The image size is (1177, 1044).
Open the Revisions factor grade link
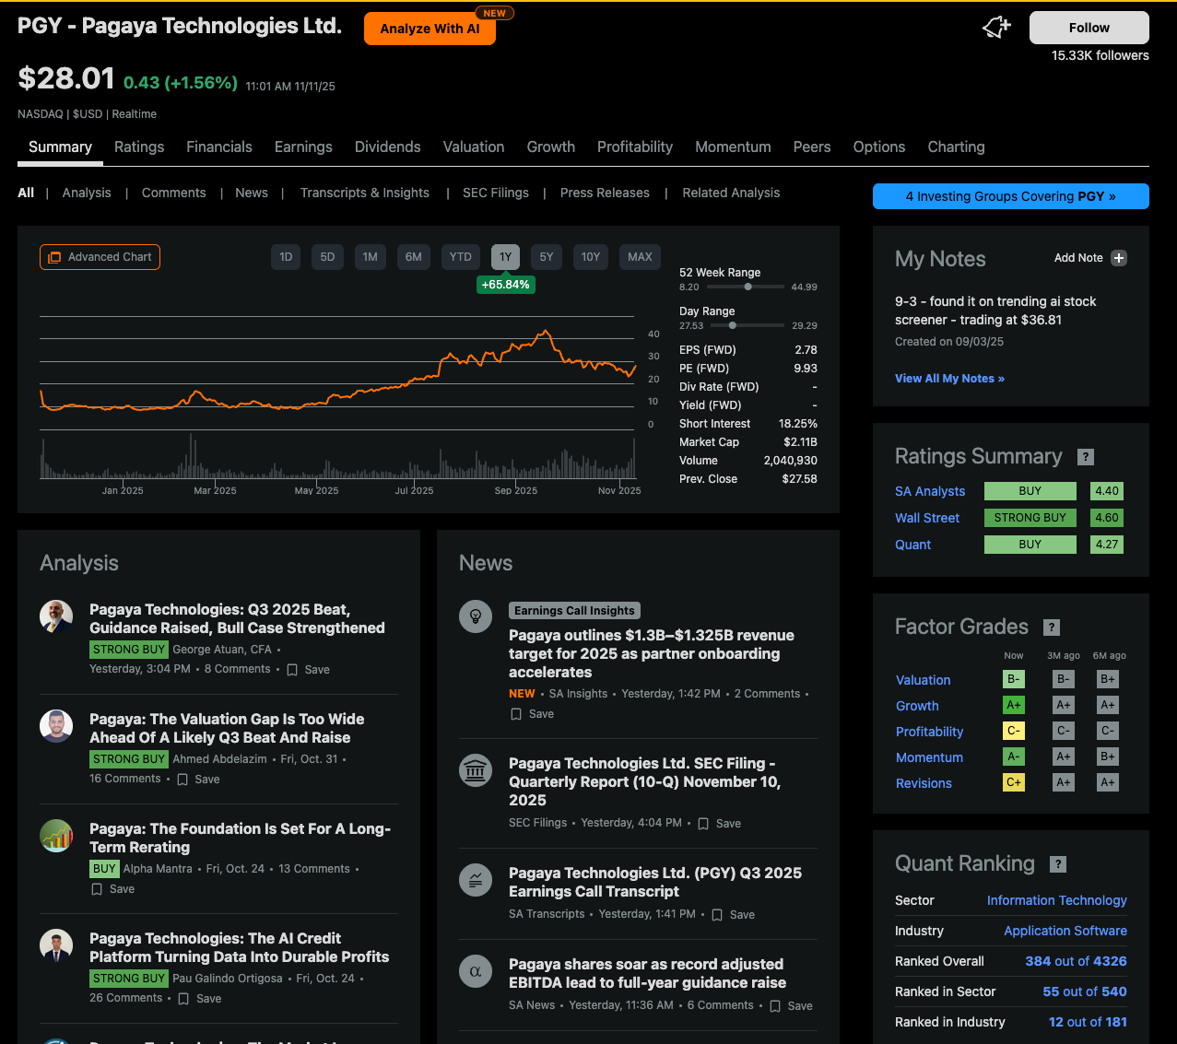(924, 784)
